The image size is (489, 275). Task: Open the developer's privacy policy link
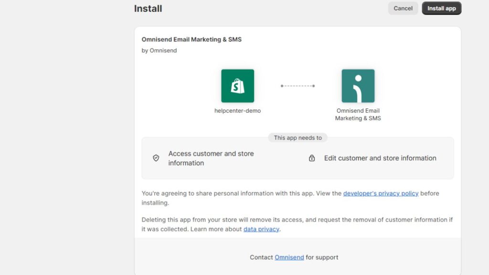point(381,193)
